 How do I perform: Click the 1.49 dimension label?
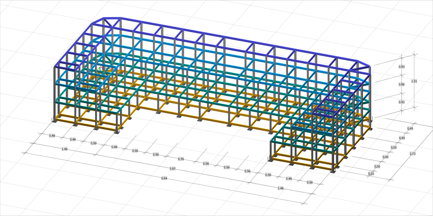click(x=64, y=149)
